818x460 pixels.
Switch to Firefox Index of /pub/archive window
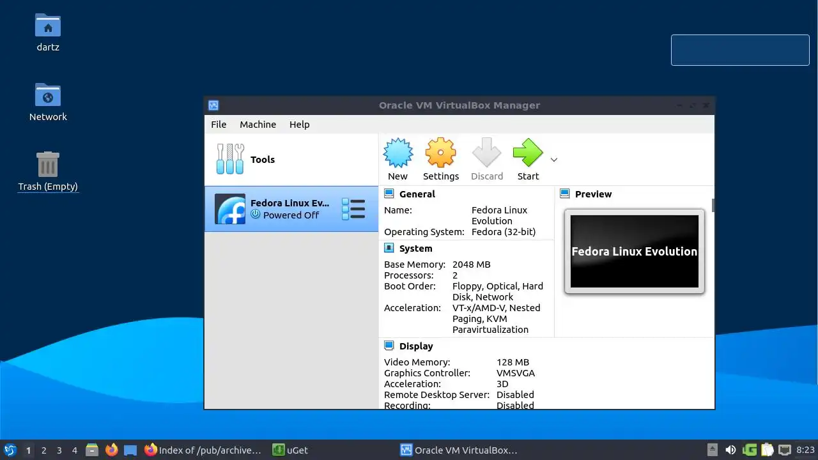coord(203,450)
